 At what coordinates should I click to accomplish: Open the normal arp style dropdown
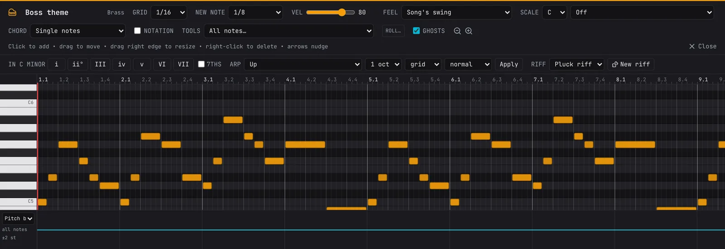coord(468,64)
